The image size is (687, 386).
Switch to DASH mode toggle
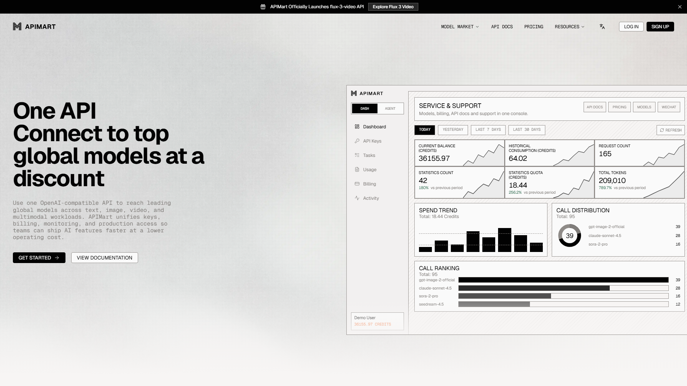[x=365, y=108]
